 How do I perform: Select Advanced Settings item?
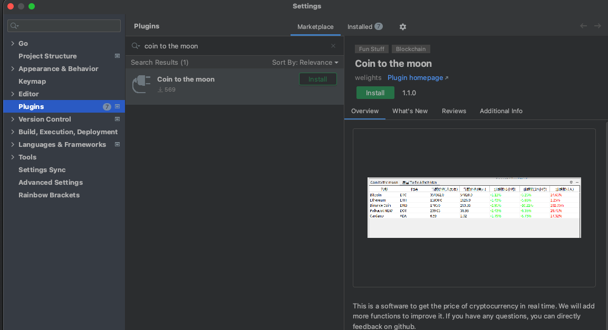coord(51,182)
